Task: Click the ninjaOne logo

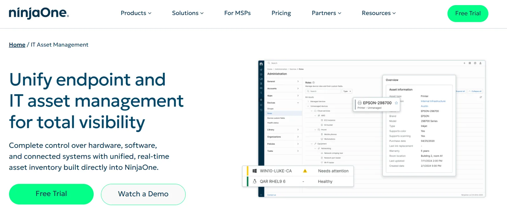Action: coord(39,13)
